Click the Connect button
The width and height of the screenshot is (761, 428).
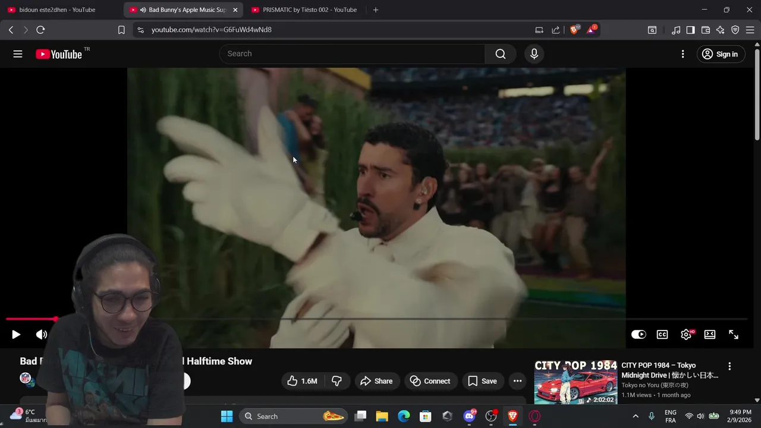click(x=430, y=381)
